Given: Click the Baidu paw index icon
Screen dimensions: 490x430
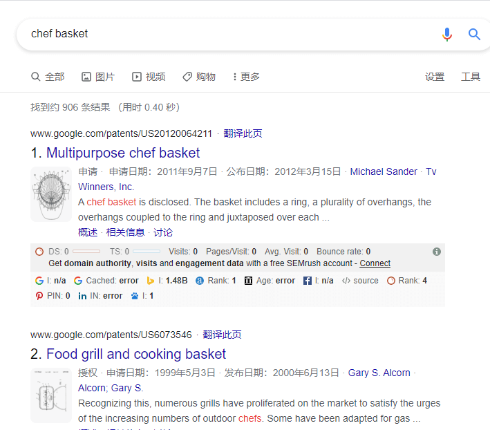Looking at the screenshot, I should 135,296.
